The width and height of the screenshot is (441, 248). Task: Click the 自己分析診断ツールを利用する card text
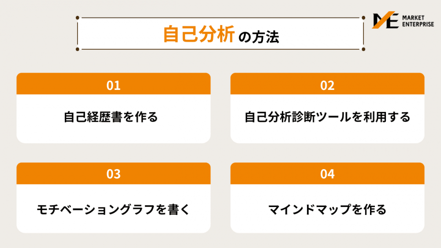pos(327,117)
